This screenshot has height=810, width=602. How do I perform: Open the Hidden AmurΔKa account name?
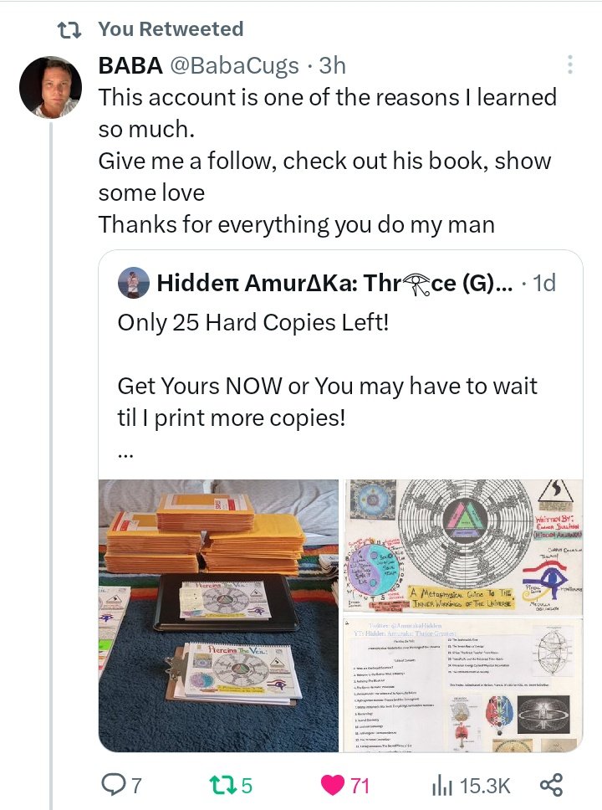click(x=334, y=283)
